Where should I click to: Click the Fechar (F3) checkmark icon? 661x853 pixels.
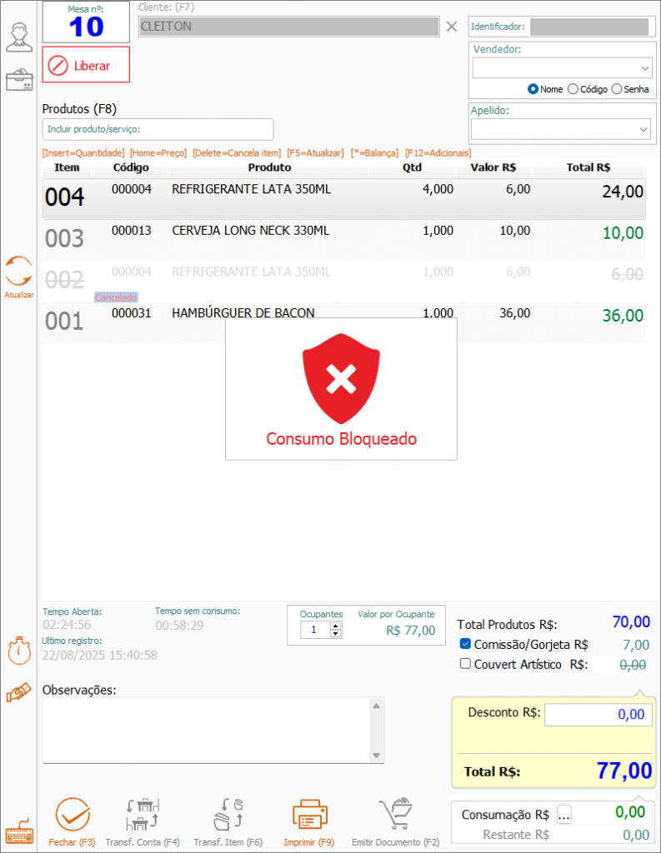pos(73,816)
